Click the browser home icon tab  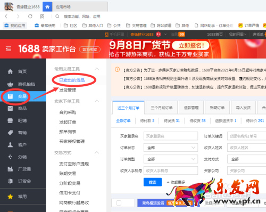click(x=47, y=7)
